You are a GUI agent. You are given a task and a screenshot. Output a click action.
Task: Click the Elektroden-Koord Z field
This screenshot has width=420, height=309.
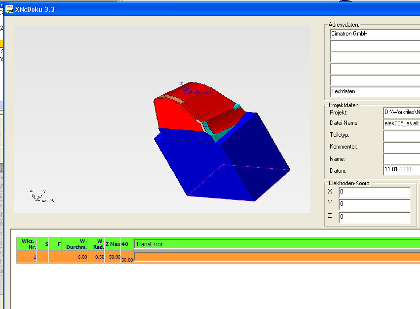(x=375, y=217)
